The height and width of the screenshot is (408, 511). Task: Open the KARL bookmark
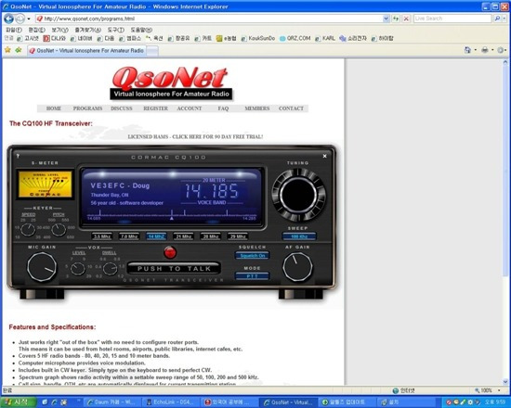(325, 38)
